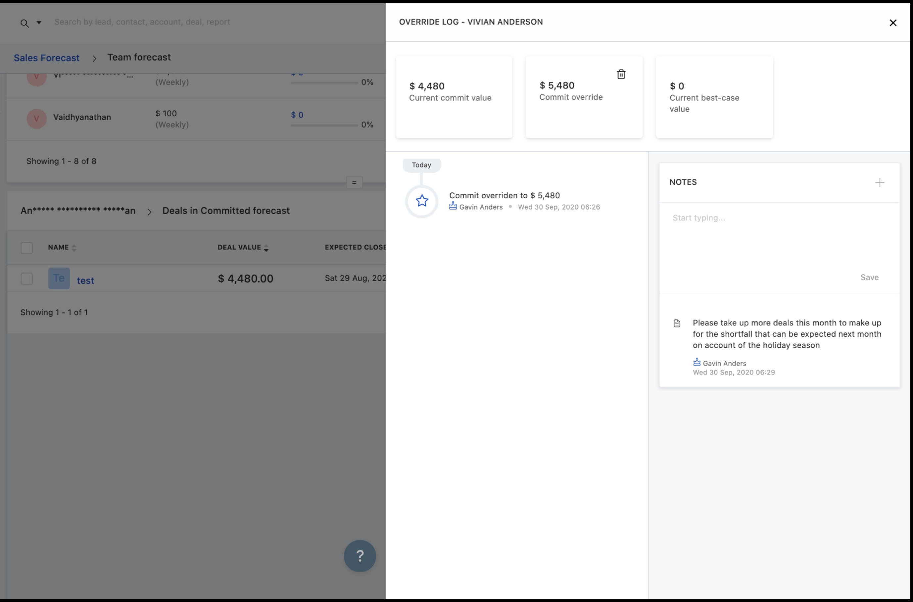Focus the global search field

coord(142,22)
